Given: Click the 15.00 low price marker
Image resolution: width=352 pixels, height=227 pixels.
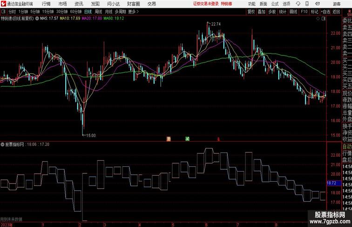Looking at the screenshot, I should pyautogui.click(x=91, y=136).
